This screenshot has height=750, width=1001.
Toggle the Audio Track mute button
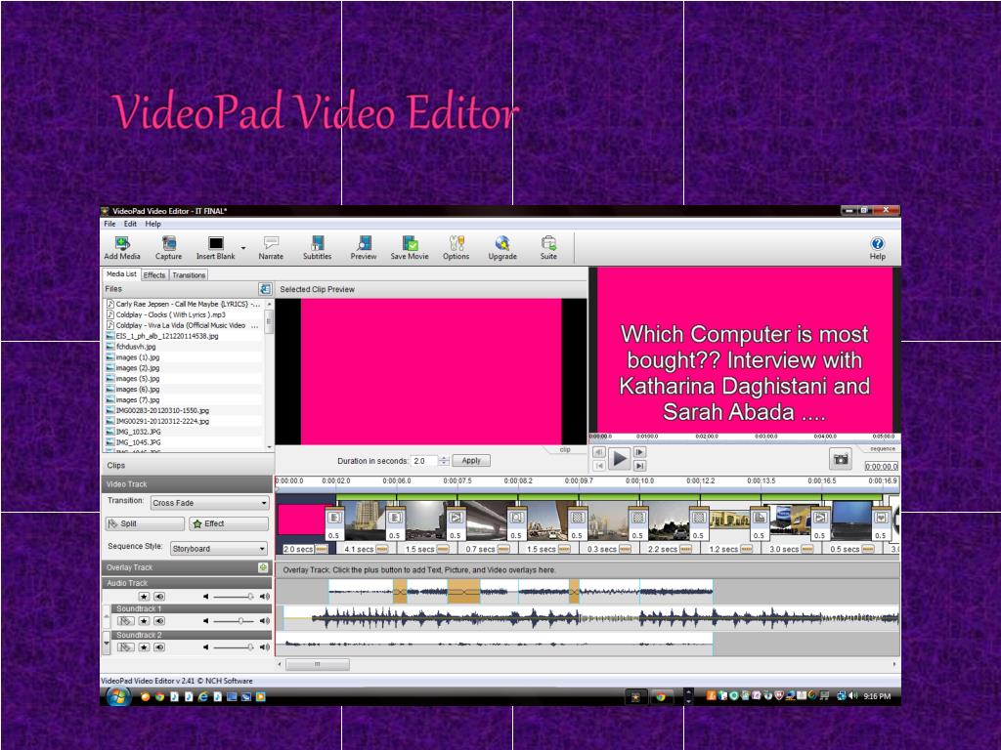point(159,597)
